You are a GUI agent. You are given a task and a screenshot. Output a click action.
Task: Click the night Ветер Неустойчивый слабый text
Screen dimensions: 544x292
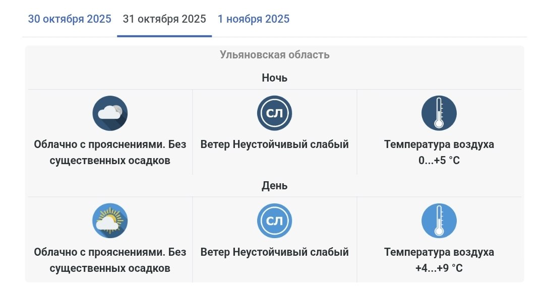click(x=274, y=144)
